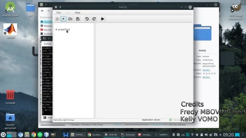Adjust the file manager zoom slider
This screenshot has width=246, height=138.
pyautogui.click(x=123, y=125)
